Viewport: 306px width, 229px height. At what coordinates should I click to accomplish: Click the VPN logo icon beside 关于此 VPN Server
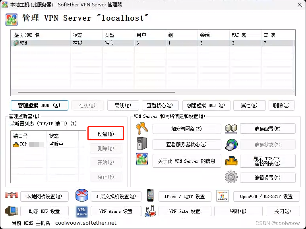(x=142, y=159)
